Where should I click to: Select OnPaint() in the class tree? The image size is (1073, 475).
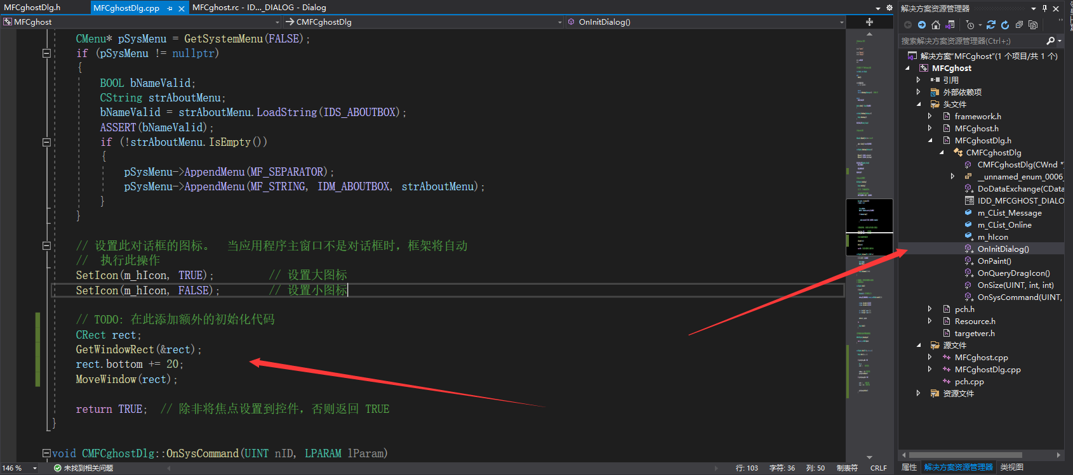tap(994, 261)
